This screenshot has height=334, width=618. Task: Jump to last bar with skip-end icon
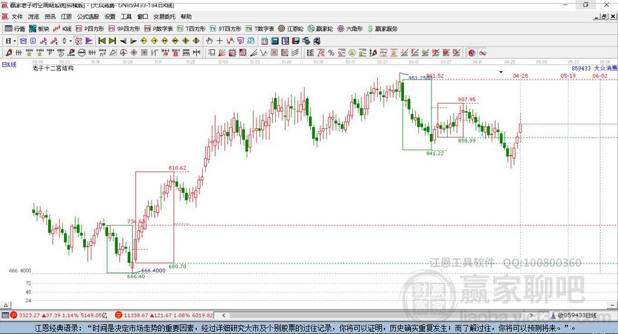(x=112, y=40)
